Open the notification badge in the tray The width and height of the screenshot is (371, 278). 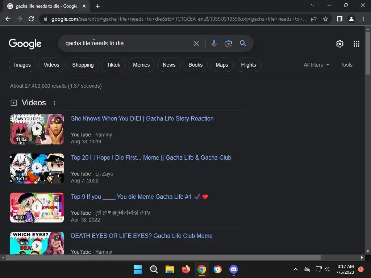[x=361, y=269]
